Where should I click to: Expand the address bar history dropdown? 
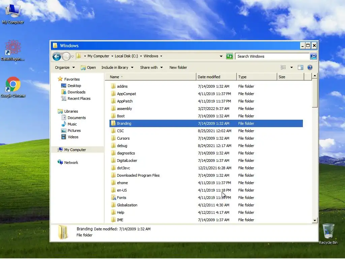[221, 56]
